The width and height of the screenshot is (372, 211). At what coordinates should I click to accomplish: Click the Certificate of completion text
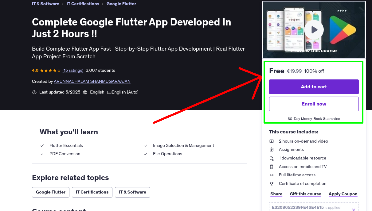click(303, 184)
